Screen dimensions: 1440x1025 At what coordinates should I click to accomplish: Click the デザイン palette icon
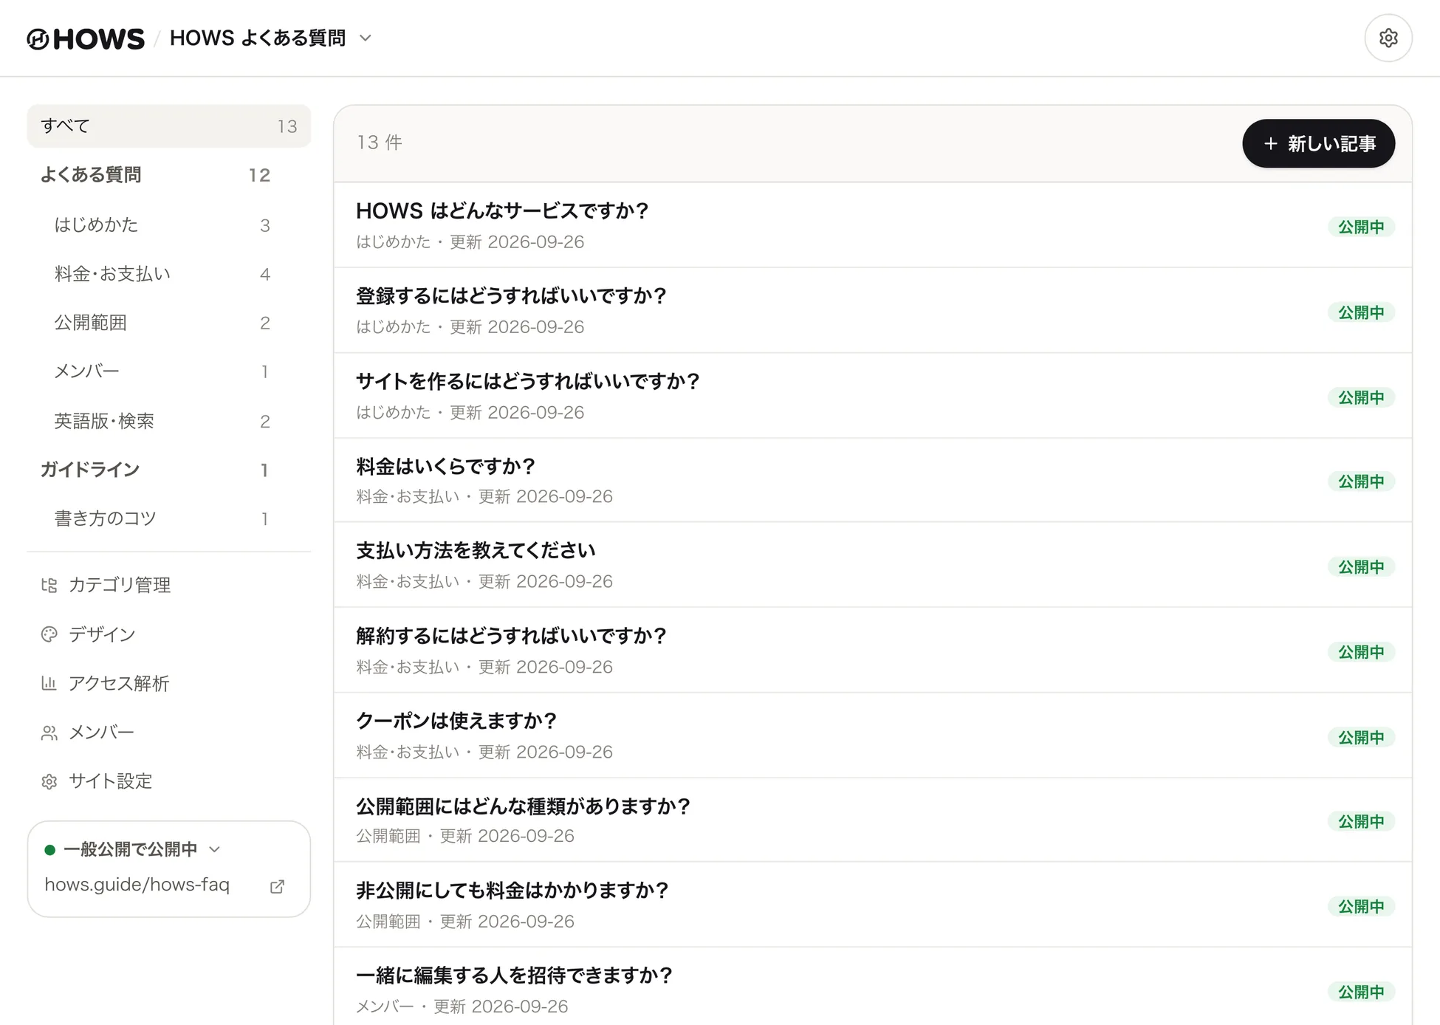coord(49,634)
